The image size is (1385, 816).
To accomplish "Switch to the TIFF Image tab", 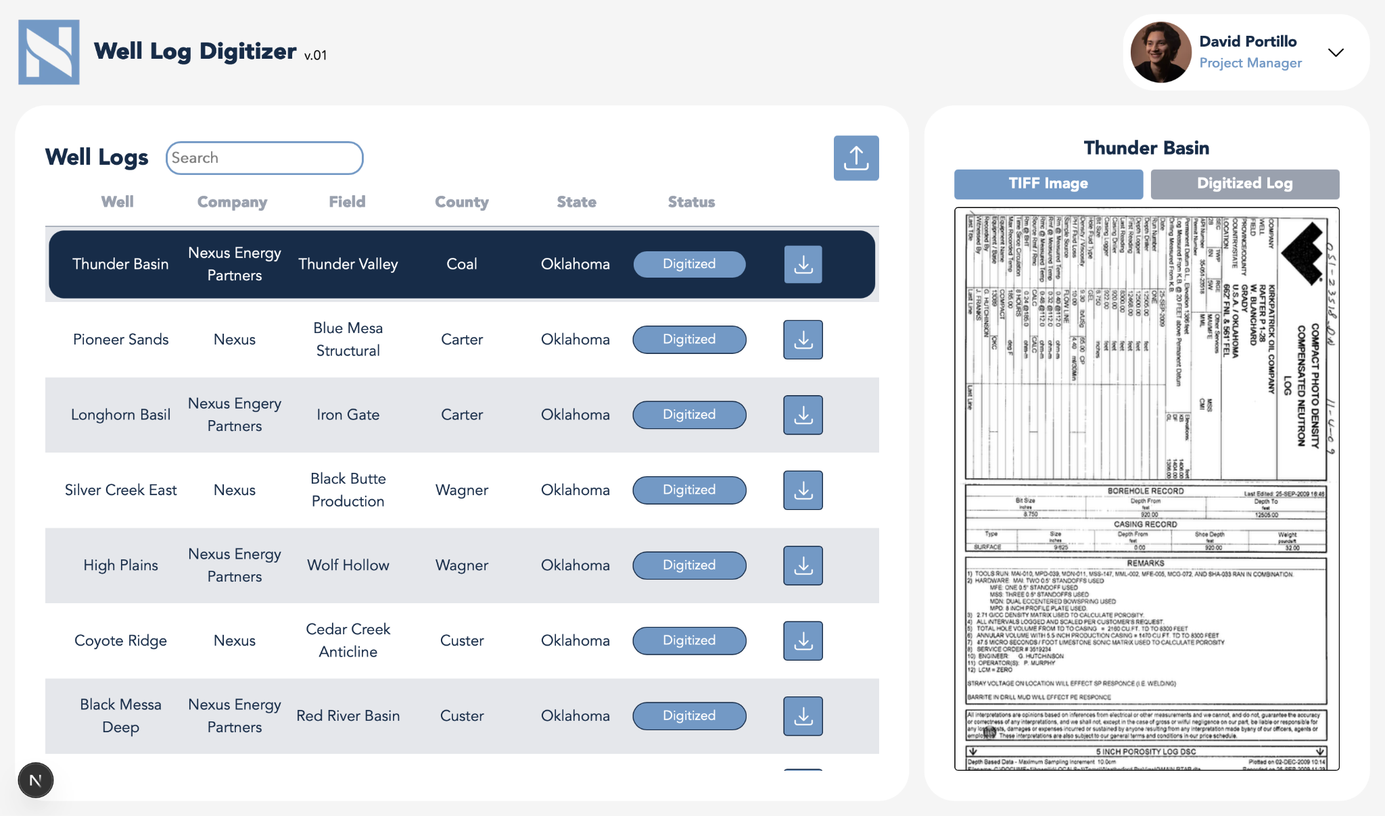I will pyautogui.click(x=1048, y=184).
